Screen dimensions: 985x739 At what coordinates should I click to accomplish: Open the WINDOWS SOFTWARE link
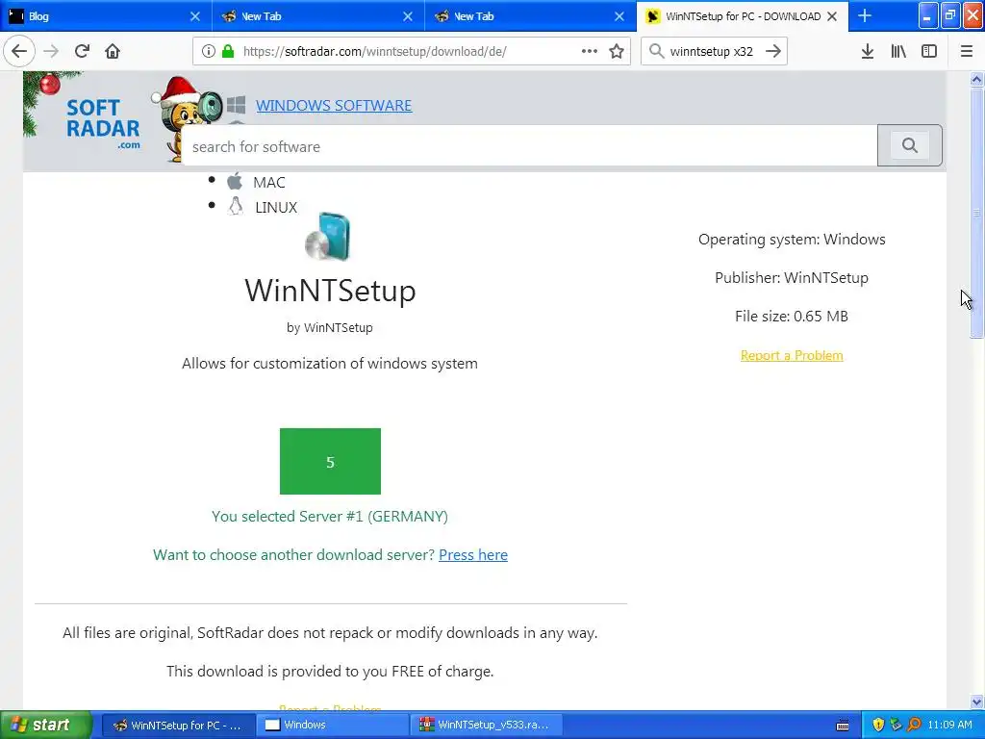coord(334,105)
